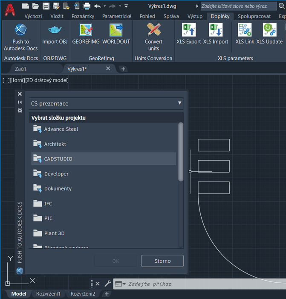286x299 pixels.
Task: Open the 2D drátový model visual style menu
Action: click(x=47, y=80)
